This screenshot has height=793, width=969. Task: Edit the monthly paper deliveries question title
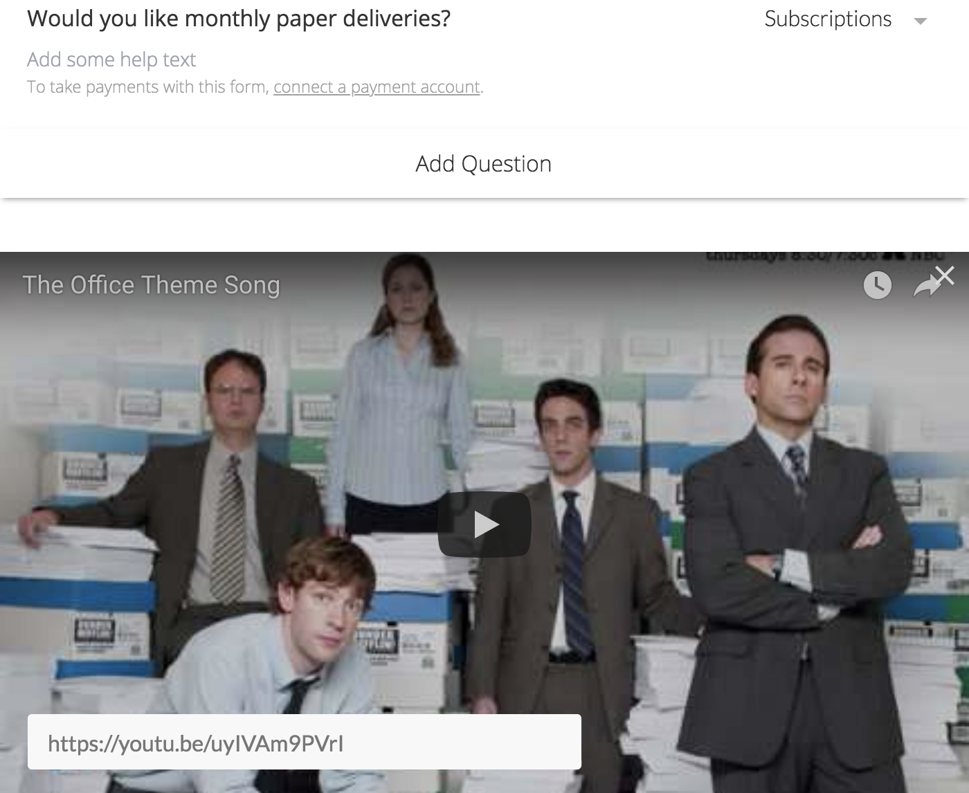pos(239,19)
